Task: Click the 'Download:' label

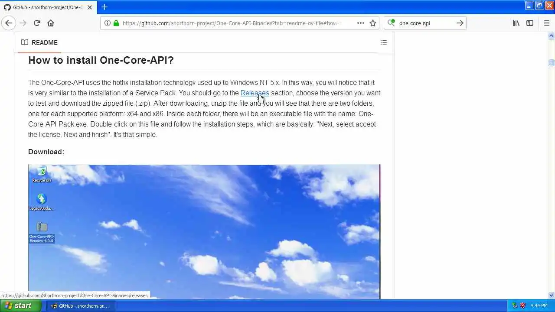Action: pos(46,152)
